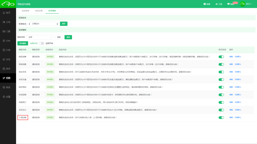Turn off the 入场扣费 send toggle
This screenshot has width=257, height=144.
(x=221, y=117)
